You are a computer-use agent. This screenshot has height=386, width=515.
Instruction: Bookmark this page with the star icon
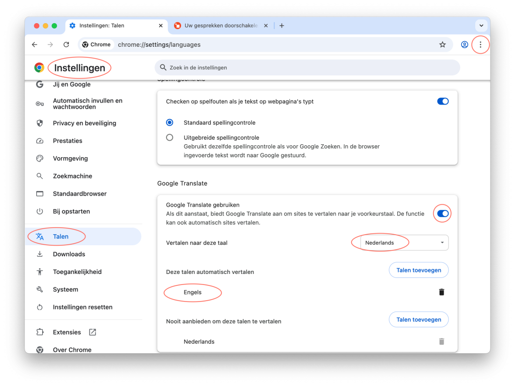(x=443, y=45)
